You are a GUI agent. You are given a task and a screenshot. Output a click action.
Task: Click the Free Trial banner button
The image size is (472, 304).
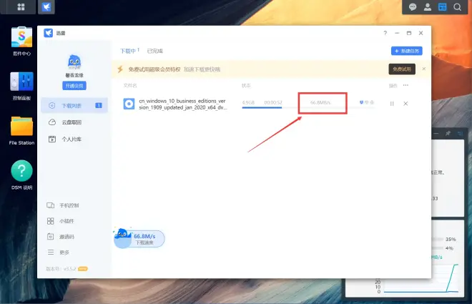[402, 69]
